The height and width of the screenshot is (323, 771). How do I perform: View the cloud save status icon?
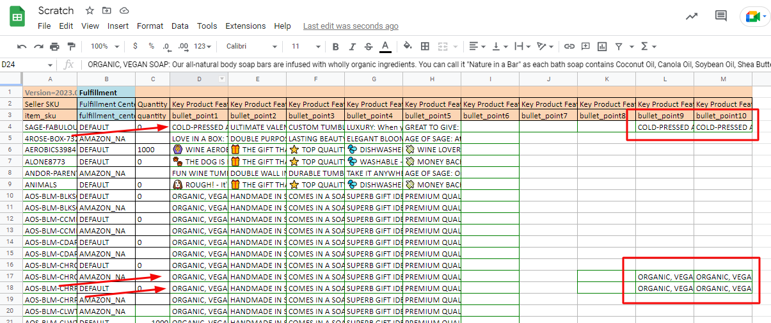pyautogui.click(x=124, y=11)
